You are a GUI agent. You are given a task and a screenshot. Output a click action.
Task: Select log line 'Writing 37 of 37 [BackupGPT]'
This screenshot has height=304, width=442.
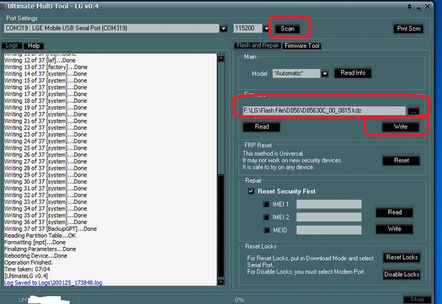click(x=50, y=229)
